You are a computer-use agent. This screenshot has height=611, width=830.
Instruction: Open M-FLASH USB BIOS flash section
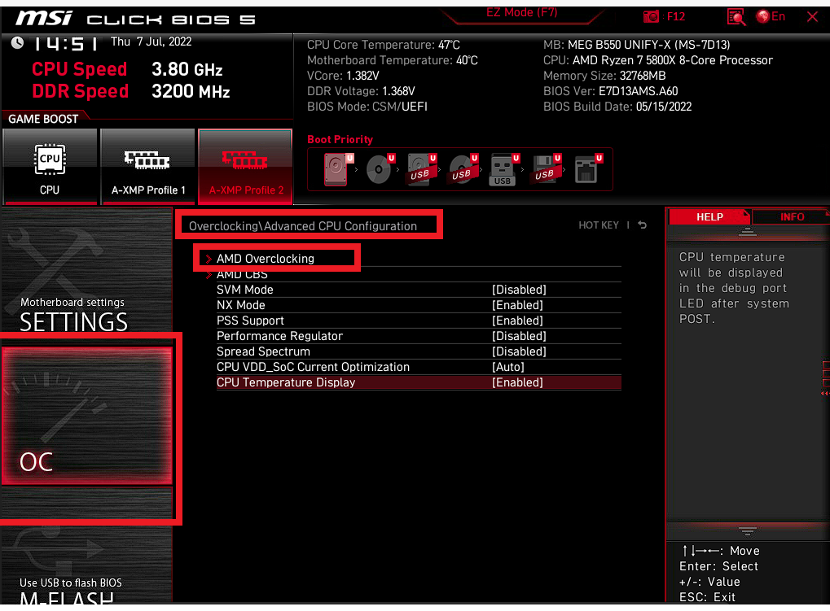(87, 565)
